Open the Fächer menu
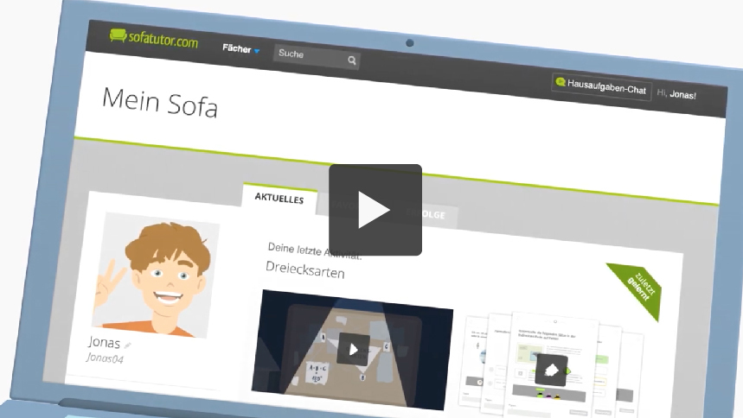This screenshot has width=743, height=418. (235, 49)
